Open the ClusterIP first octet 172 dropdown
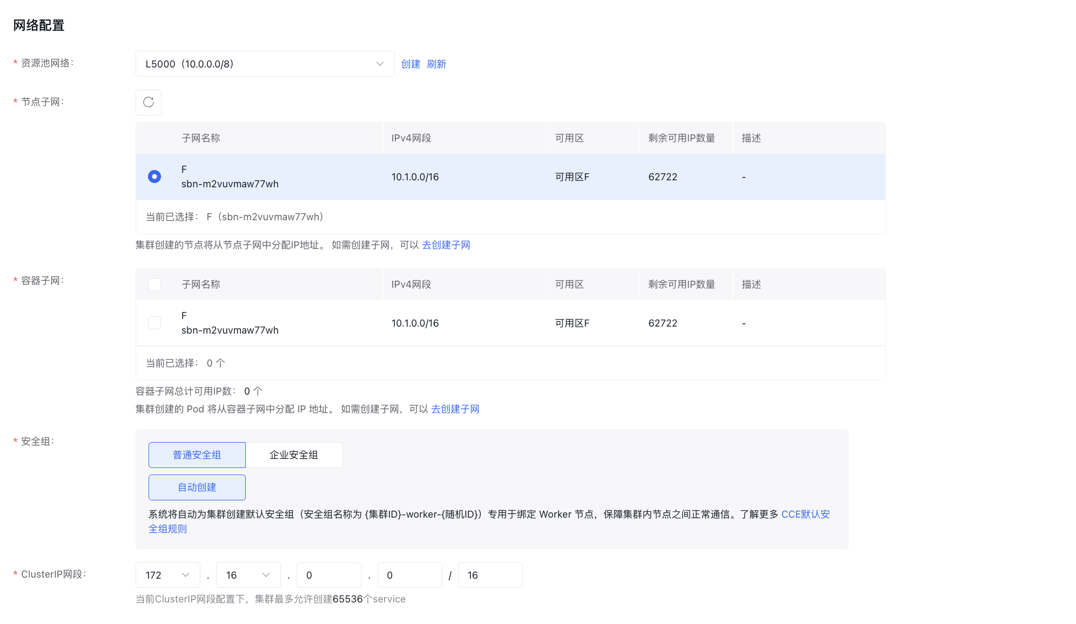 (x=168, y=575)
